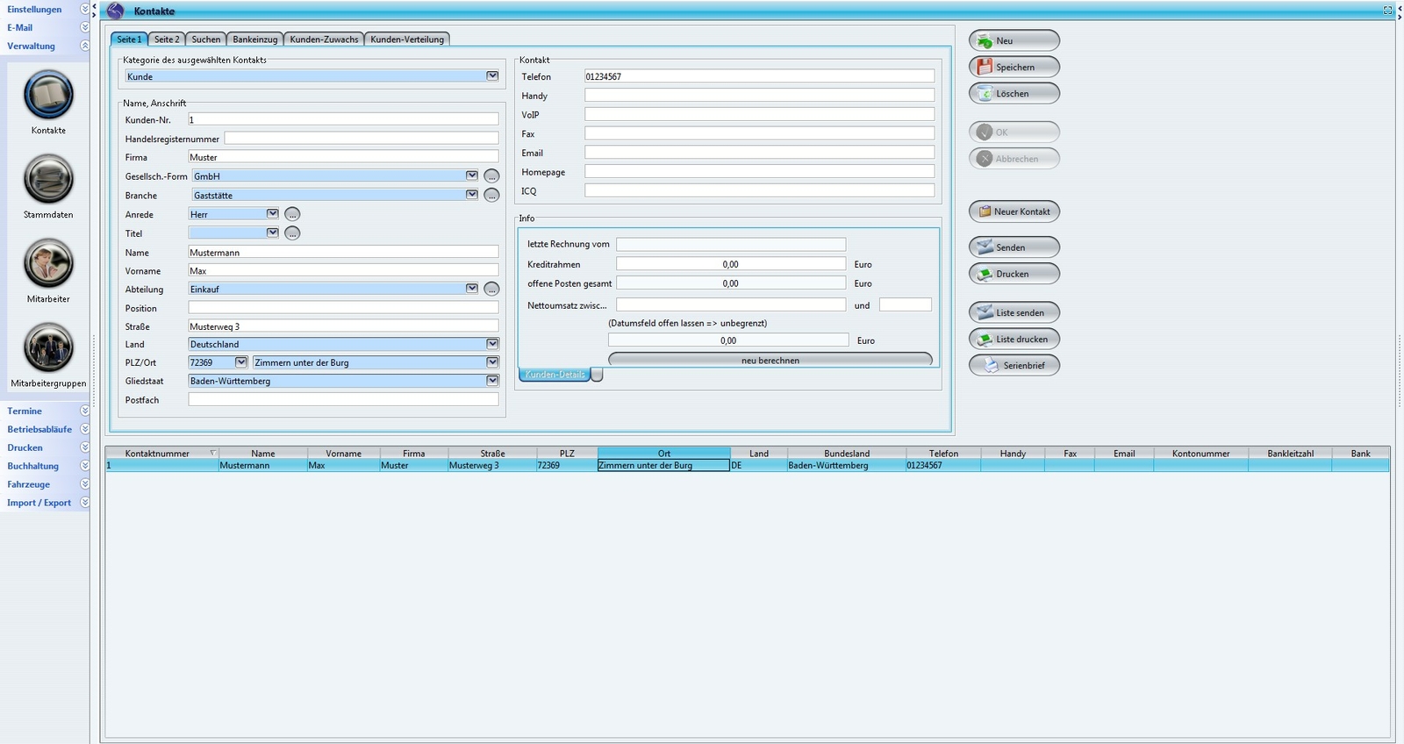Click the ellipsis button next to Anrede
Viewport: 1404px width, 744px height.
(x=293, y=214)
